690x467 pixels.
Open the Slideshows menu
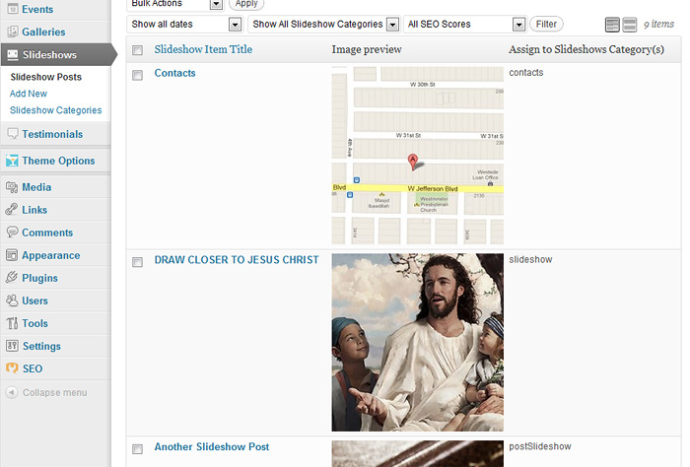49,55
